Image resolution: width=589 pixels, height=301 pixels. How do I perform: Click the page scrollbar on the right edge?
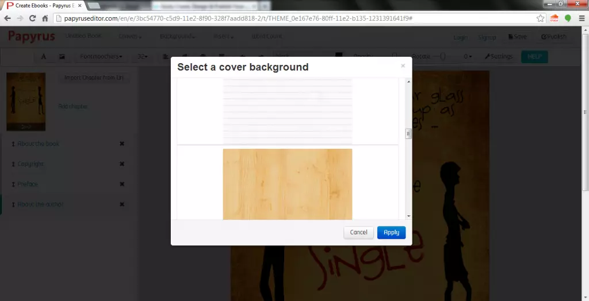tap(585, 113)
